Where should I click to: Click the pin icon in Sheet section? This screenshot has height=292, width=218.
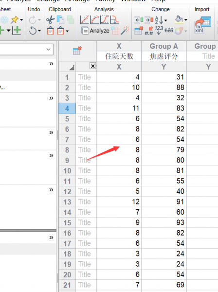click(x=15, y=20)
